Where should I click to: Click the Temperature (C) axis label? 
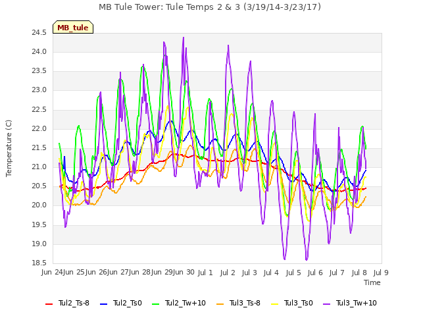pos(9,148)
